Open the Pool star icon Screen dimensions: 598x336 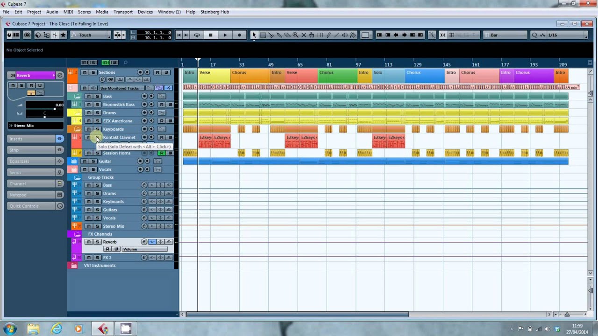(63, 35)
